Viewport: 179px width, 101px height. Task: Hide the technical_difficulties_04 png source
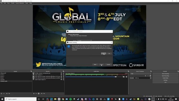[61, 76]
